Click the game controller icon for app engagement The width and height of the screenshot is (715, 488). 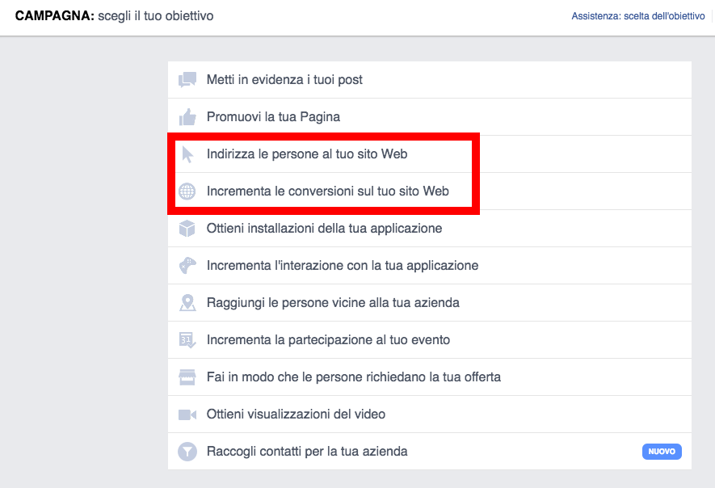187,266
